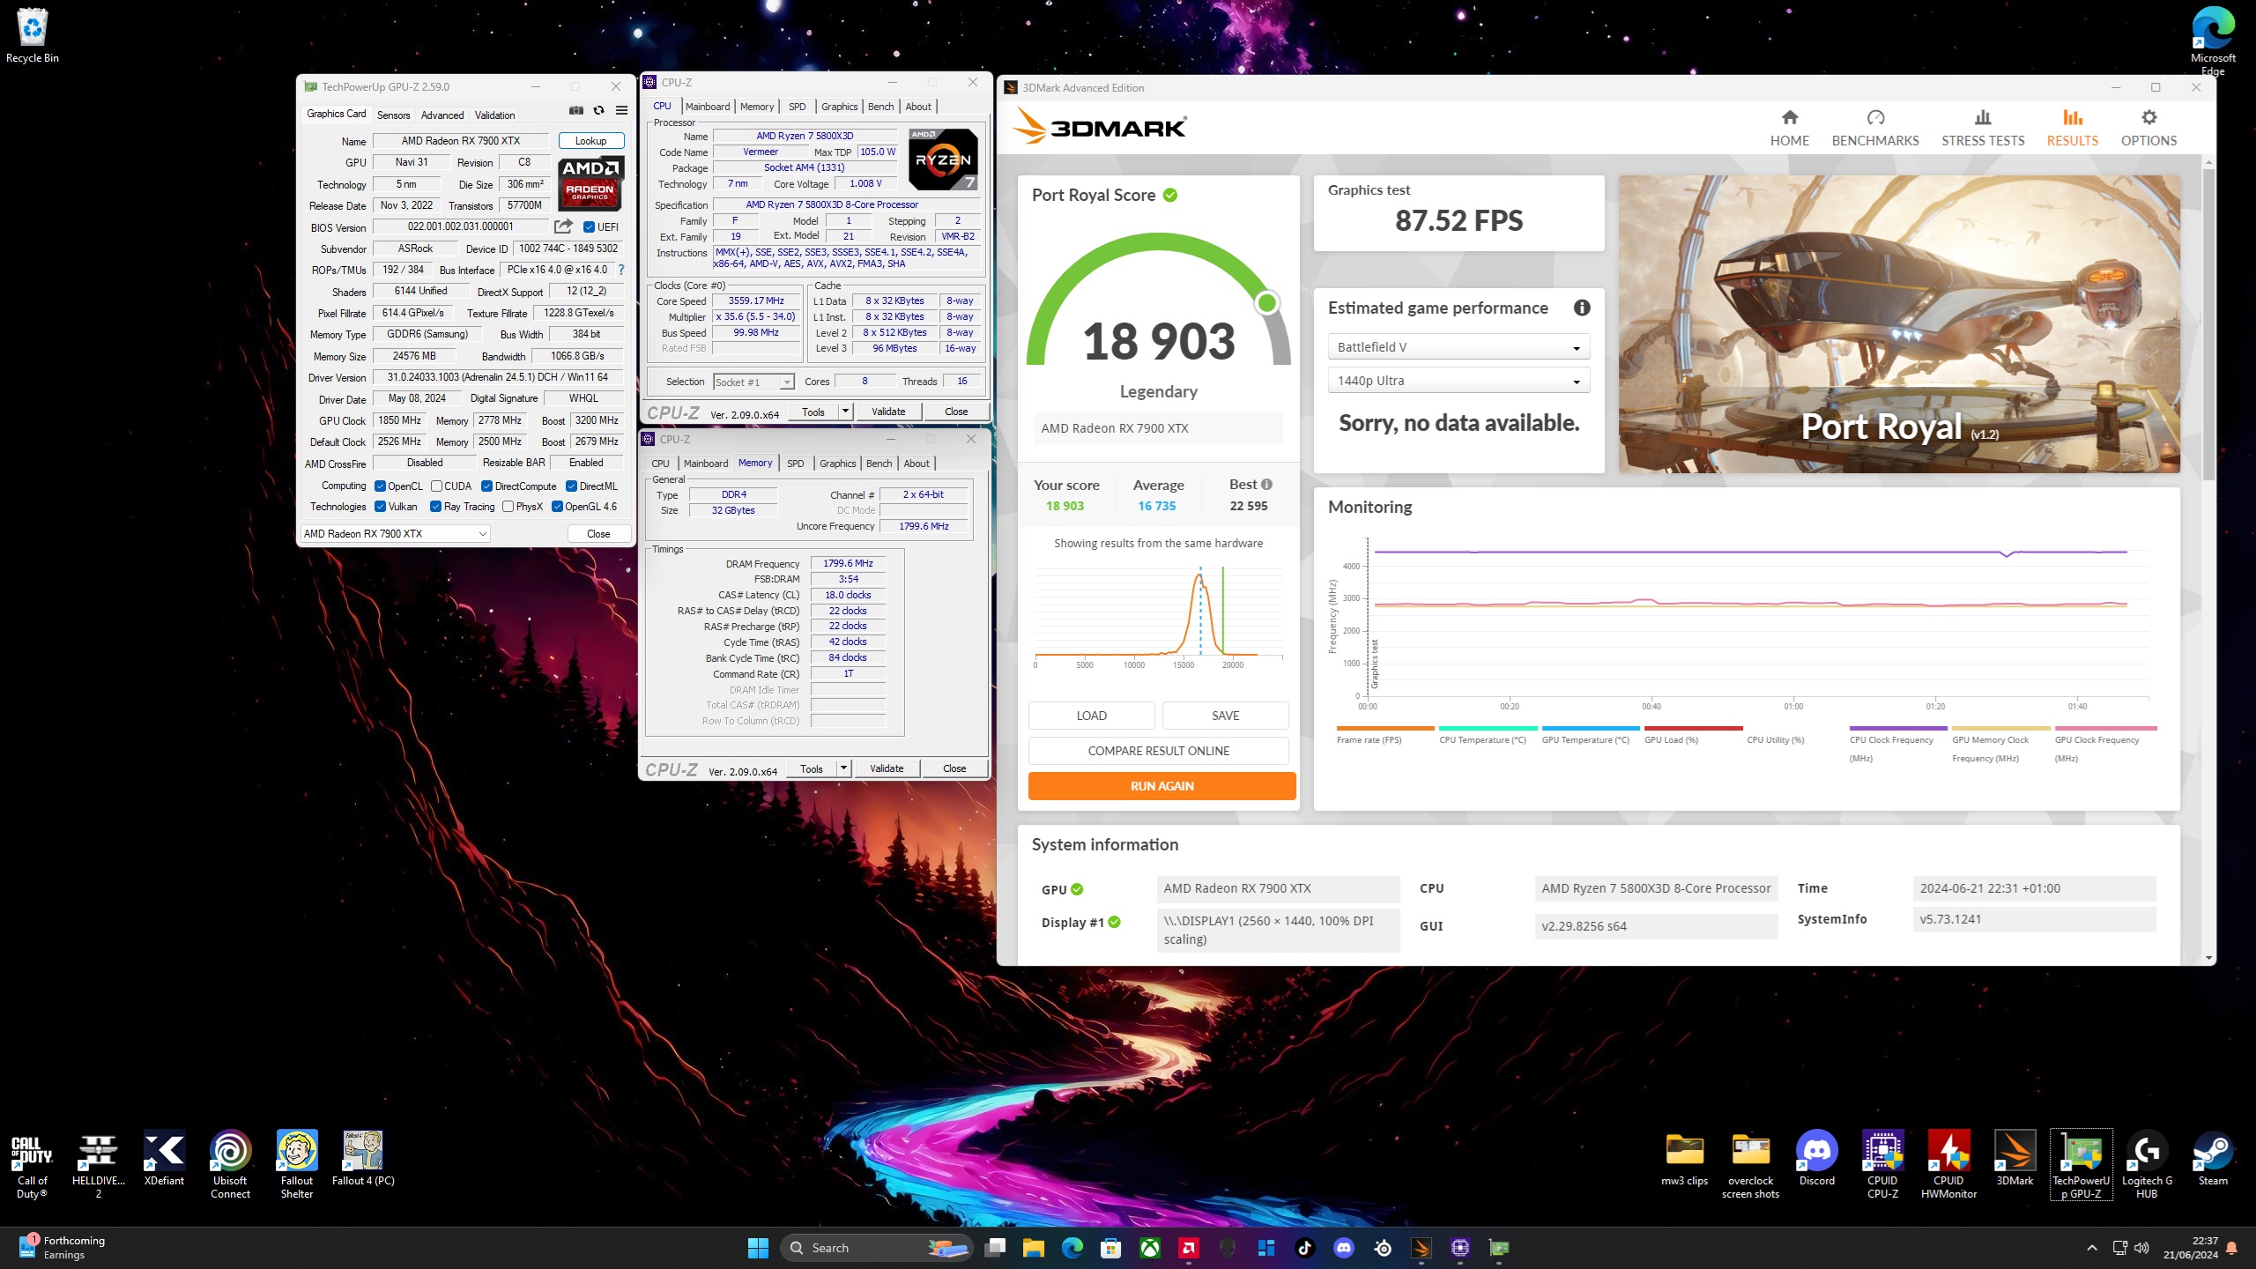Viewport: 2256px width, 1269px height.
Task: Toggle OpenCL checkbox in GPU-Z
Action: [x=381, y=486]
